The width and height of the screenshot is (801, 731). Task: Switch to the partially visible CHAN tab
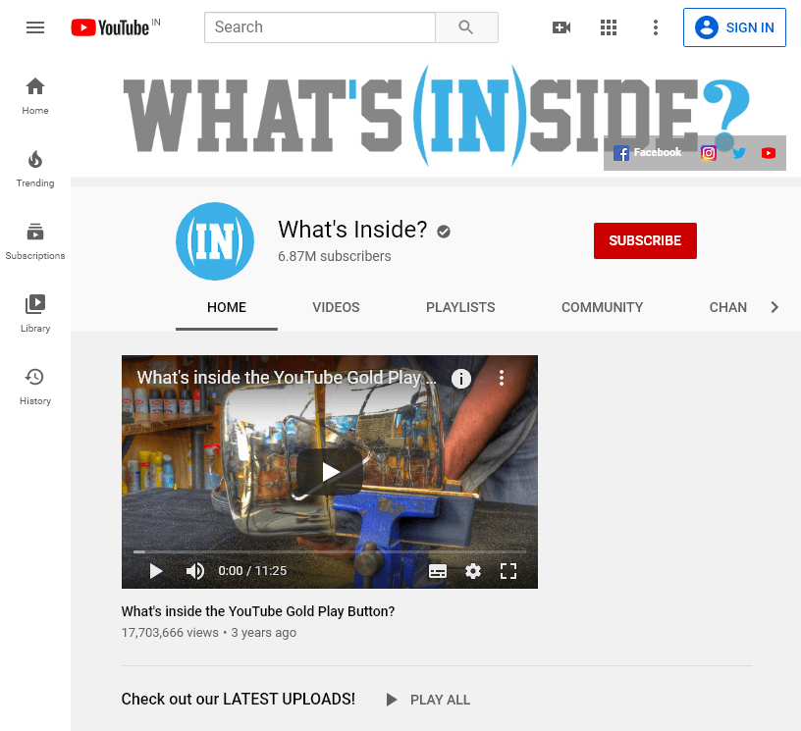tap(728, 307)
